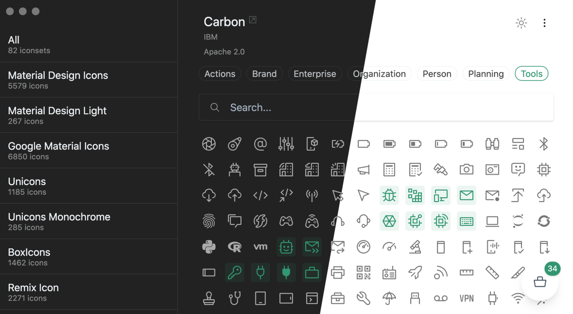Image resolution: width=573 pixels, height=314 pixels.
Task: Select the camera icon
Action: [466, 170]
